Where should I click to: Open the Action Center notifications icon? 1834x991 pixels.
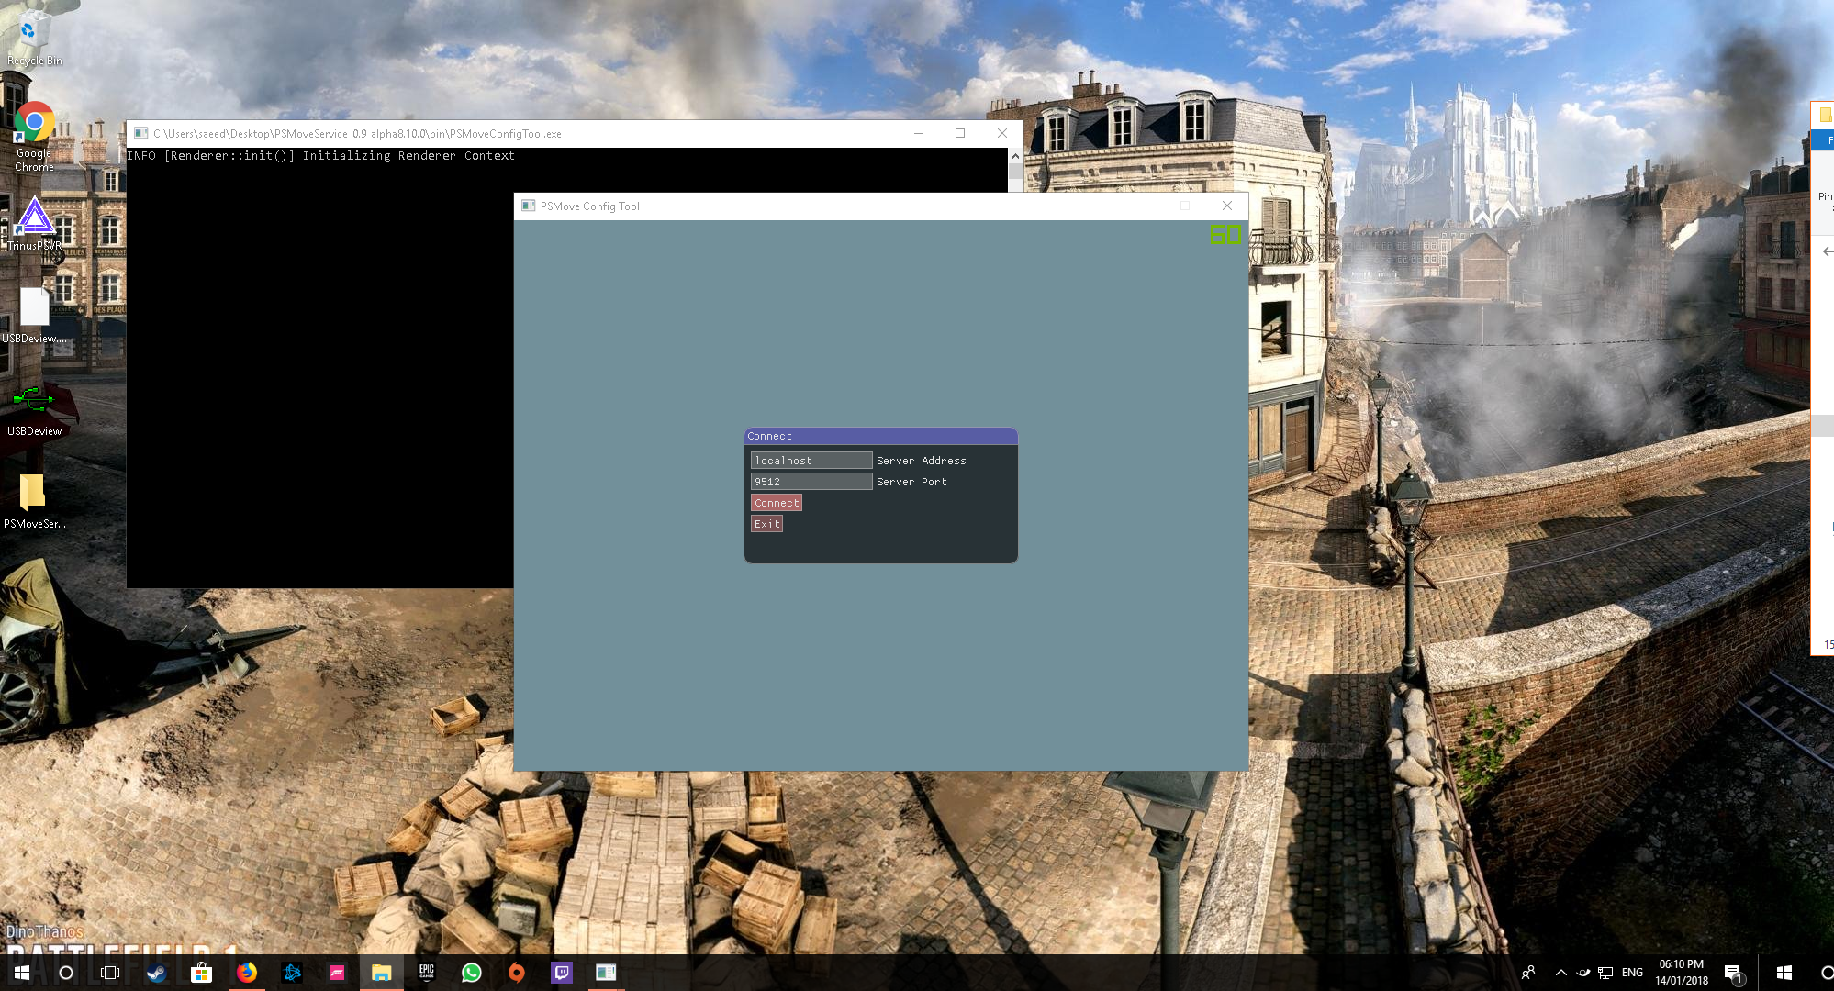[x=1733, y=974]
